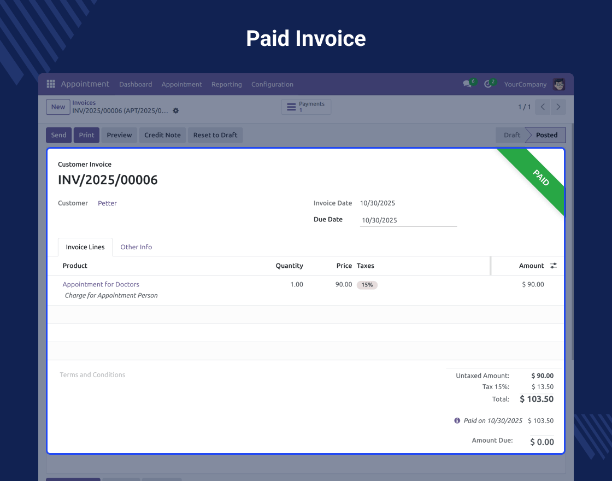Screen dimensions: 612x481
Task: Click the payment info icon
Action: (457, 421)
